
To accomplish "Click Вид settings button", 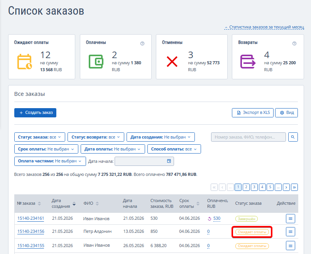I will coord(286,112).
